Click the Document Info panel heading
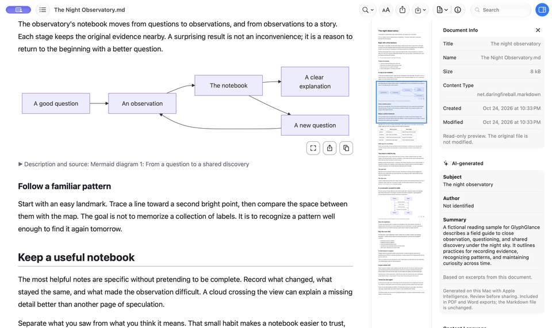Image resolution: width=552 pixels, height=328 pixels. [x=460, y=30]
